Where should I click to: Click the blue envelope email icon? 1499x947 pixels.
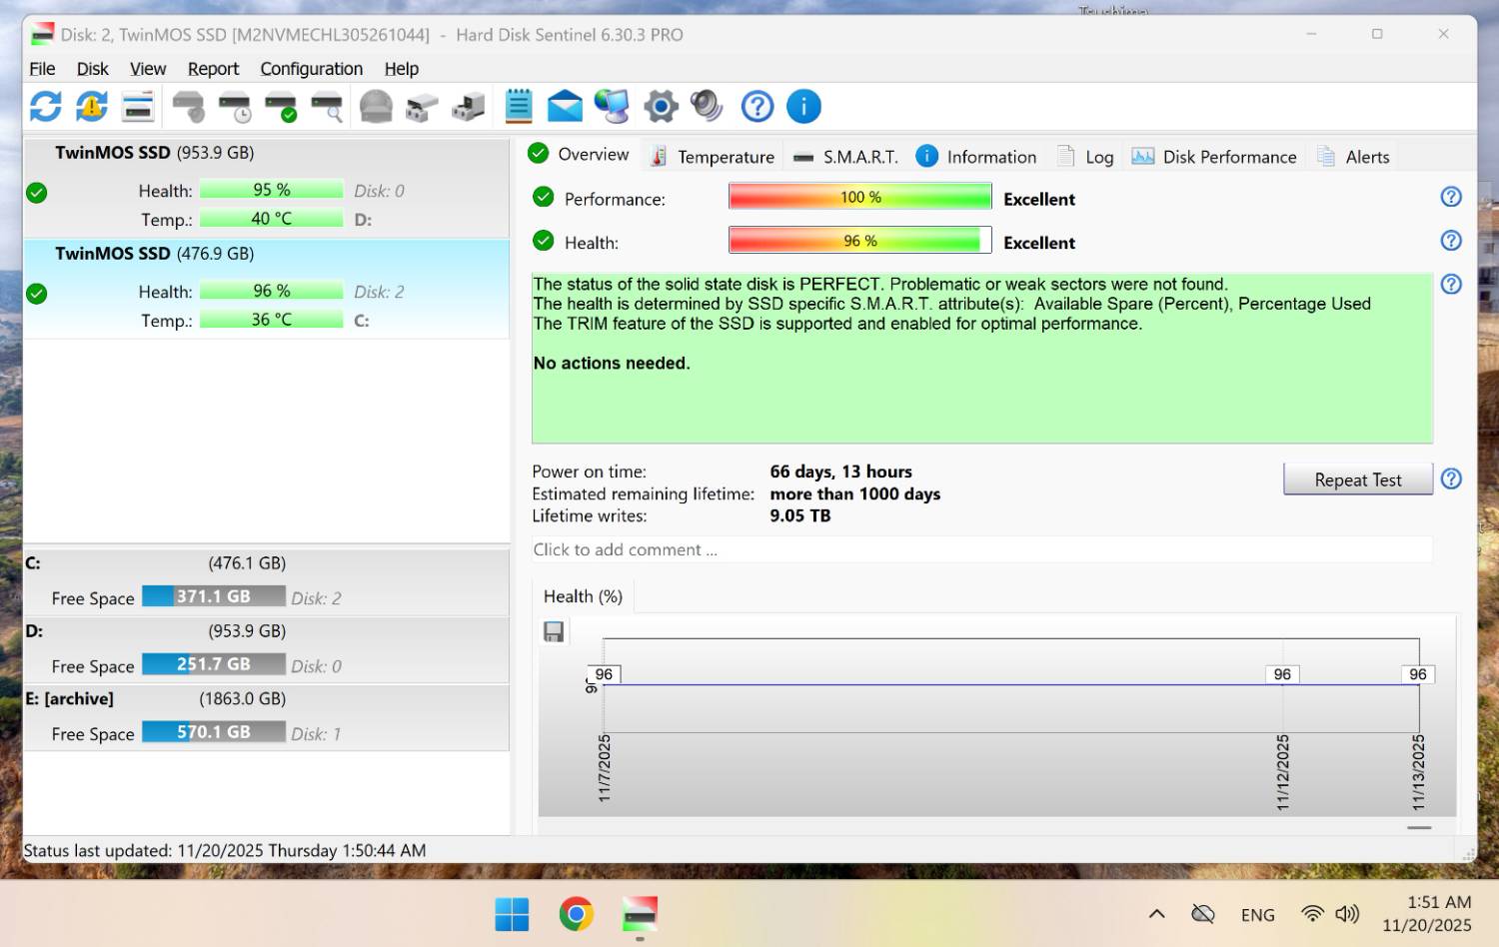[565, 106]
